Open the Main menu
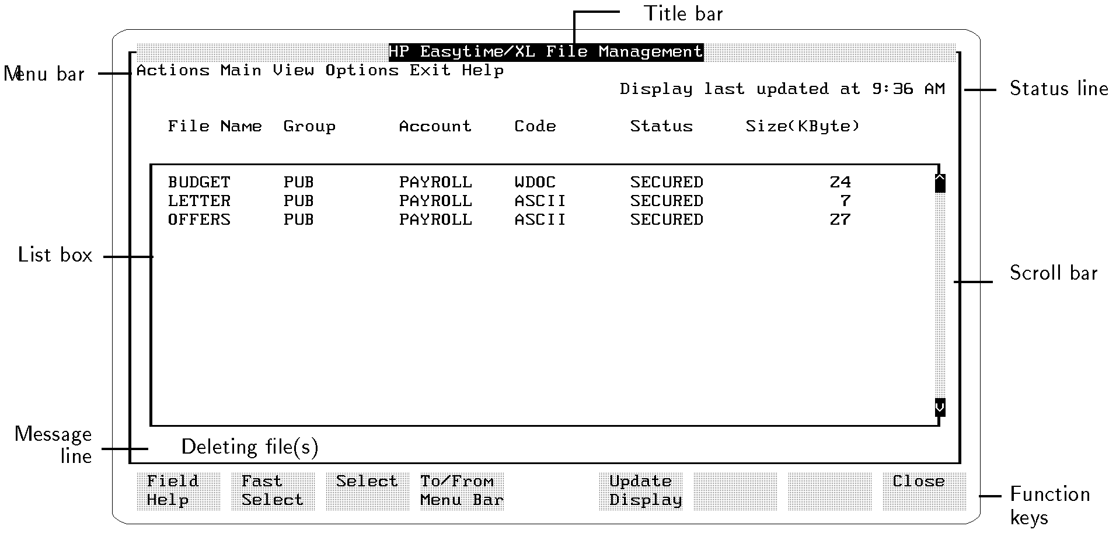Image resolution: width=1116 pixels, height=533 pixels. click(x=240, y=71)
